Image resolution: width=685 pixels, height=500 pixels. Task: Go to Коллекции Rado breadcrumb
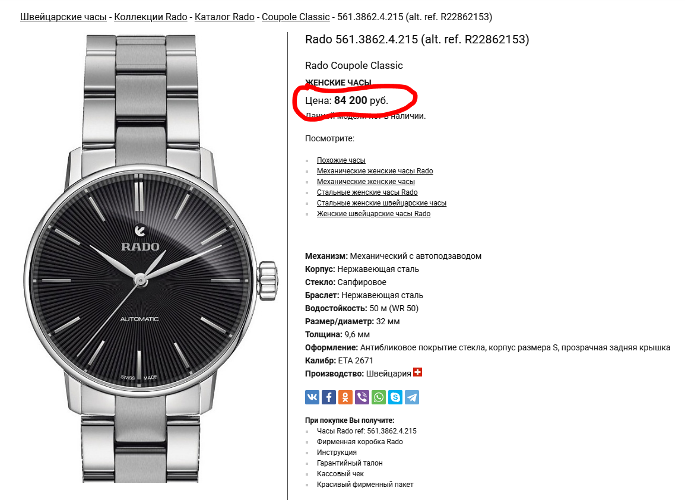point(151,17)
